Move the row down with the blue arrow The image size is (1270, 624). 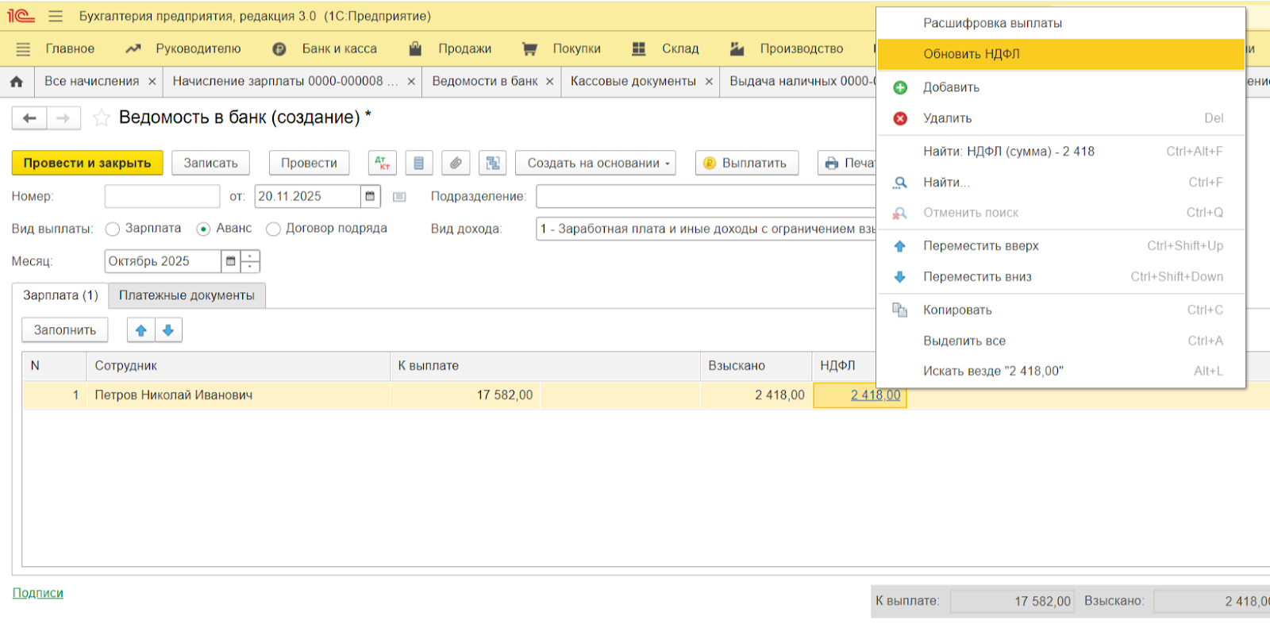point(168,330)
